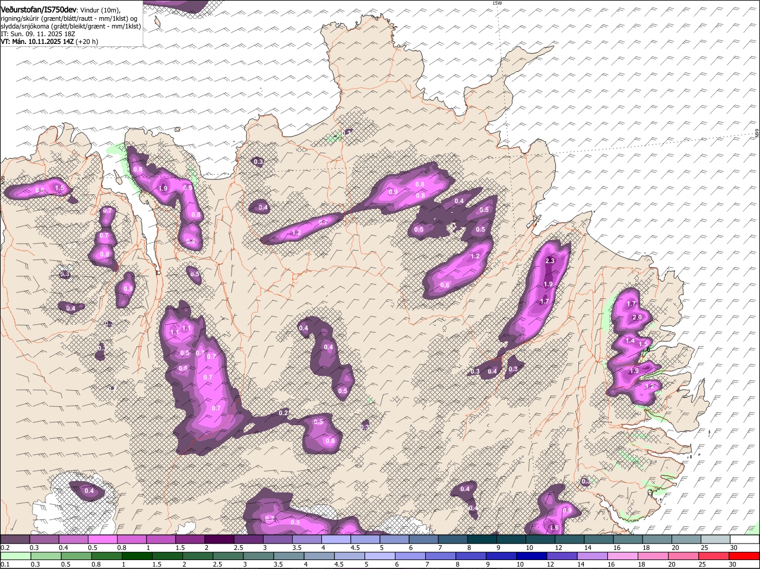
Task: Select the bright red 30 swatch in the rain legend
Action: pyautogui.click(x=745, y=557)
